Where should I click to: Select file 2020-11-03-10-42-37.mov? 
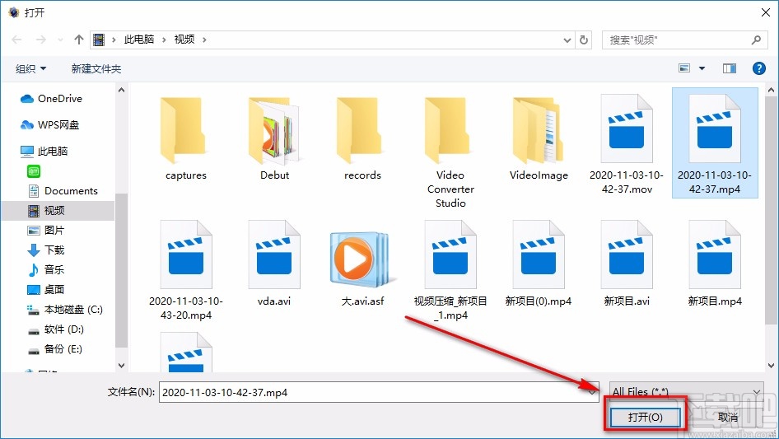[x=627, y=144]
